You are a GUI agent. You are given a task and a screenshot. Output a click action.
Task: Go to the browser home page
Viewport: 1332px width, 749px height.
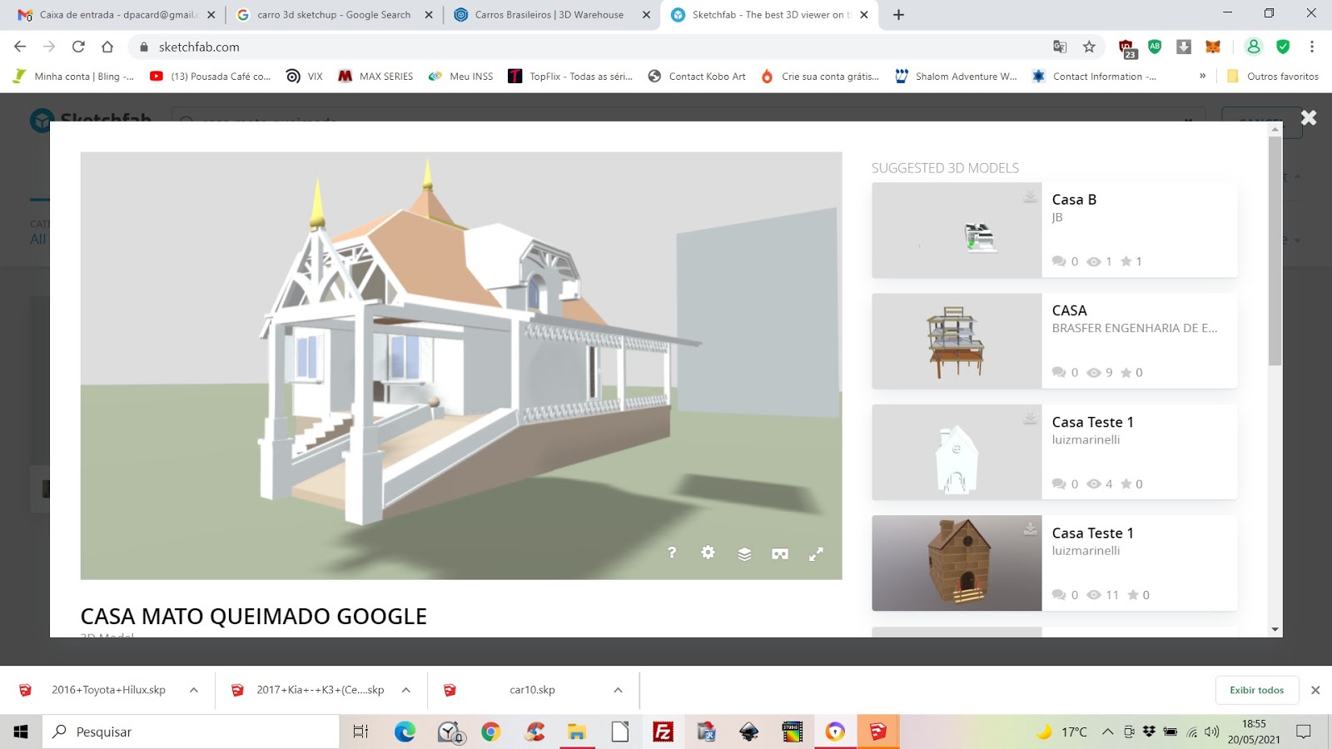pos(107,47)
